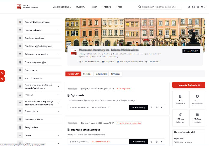
Task: Click the 2 osoby Redakcja BIP tile
Action: [x=197, y=99]
